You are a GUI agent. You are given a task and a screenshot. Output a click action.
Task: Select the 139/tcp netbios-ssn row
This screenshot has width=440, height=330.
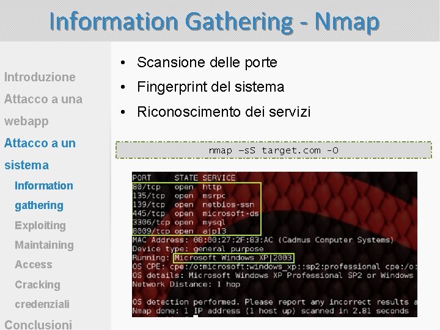[x=193, y=205]
